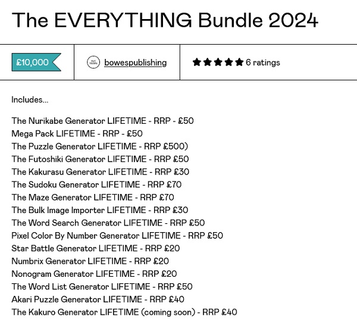Click the Kakuro Generator coming soon line
357x322 pixels.
(124, 312)
